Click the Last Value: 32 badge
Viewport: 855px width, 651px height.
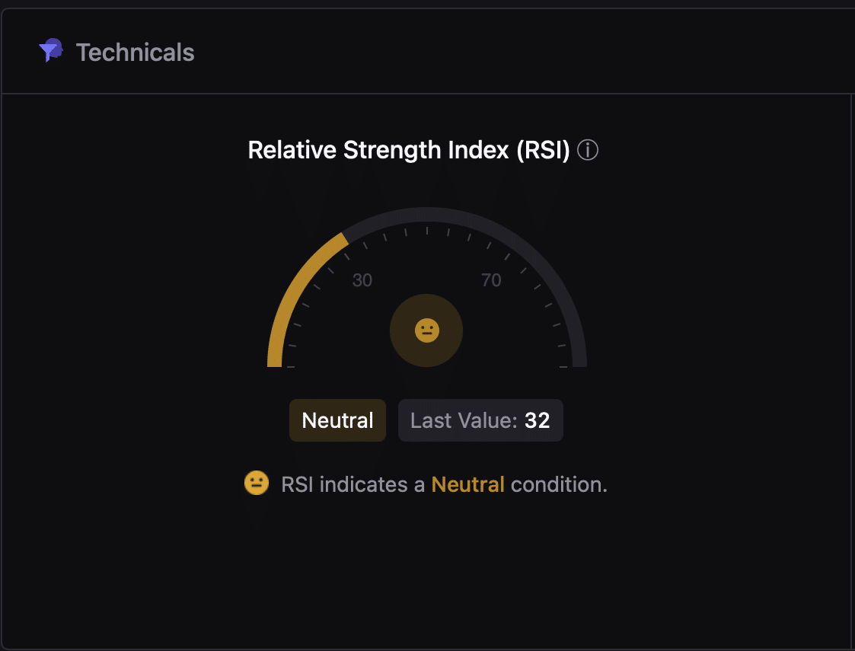click(x=480, y=420)
